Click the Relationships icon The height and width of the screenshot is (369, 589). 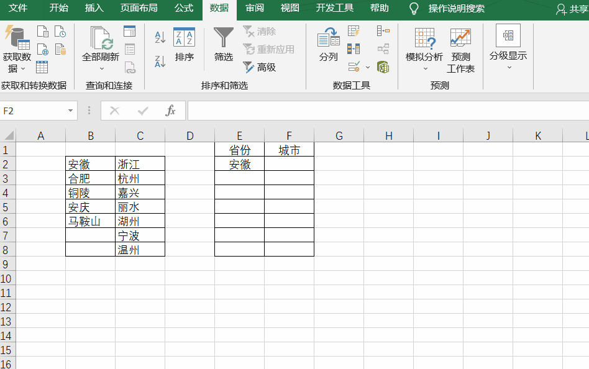coord(383,49)
